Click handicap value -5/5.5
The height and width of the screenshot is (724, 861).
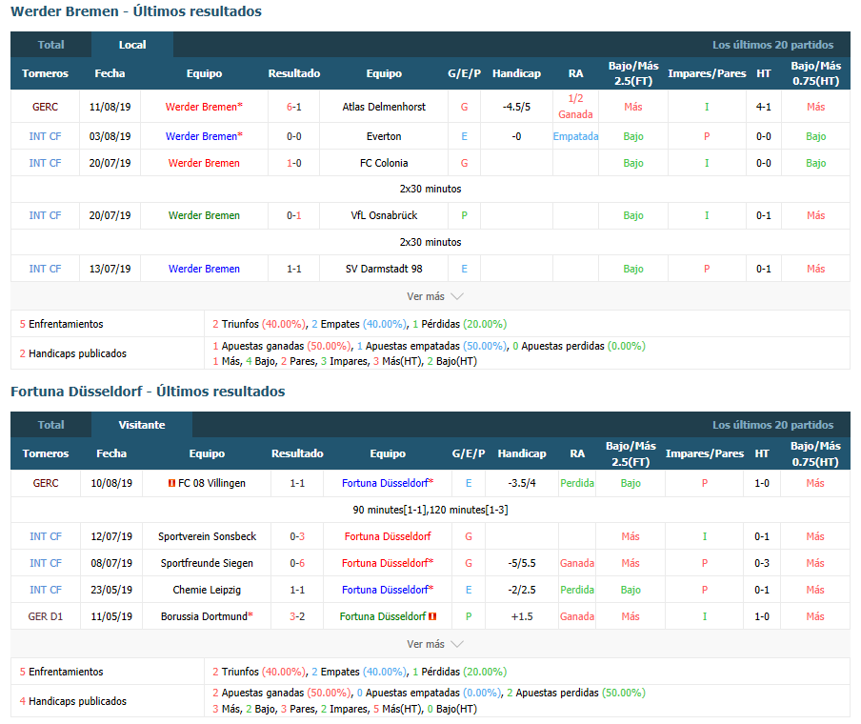point(522,563)
